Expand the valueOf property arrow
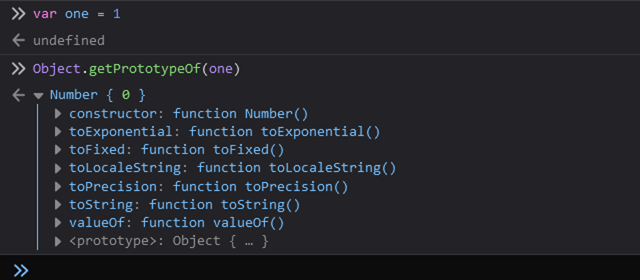 tap(58, 223)
